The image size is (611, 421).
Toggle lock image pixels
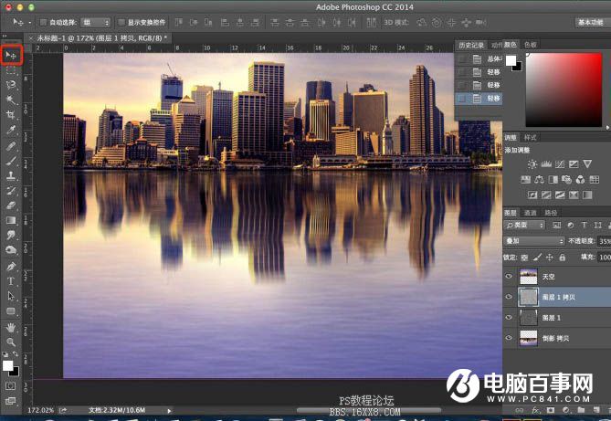[x=537, y=258]
